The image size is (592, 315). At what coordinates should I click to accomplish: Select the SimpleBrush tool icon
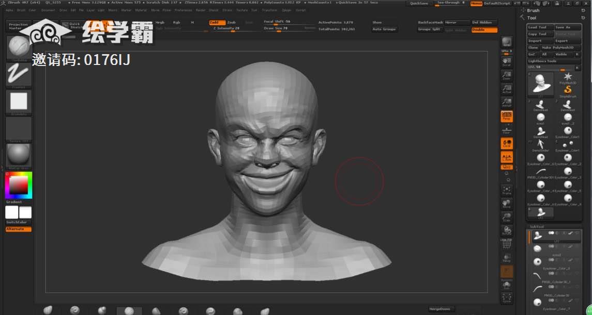point(568,91)
